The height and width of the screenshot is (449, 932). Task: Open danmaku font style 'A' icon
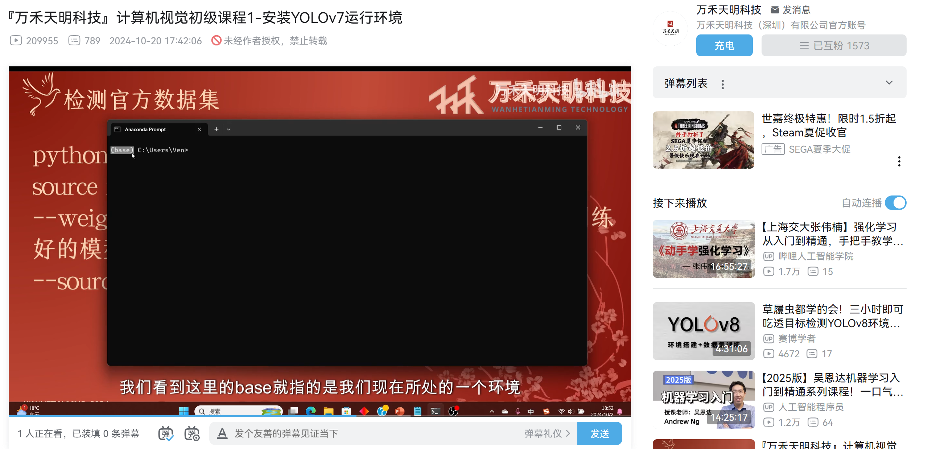222,433
